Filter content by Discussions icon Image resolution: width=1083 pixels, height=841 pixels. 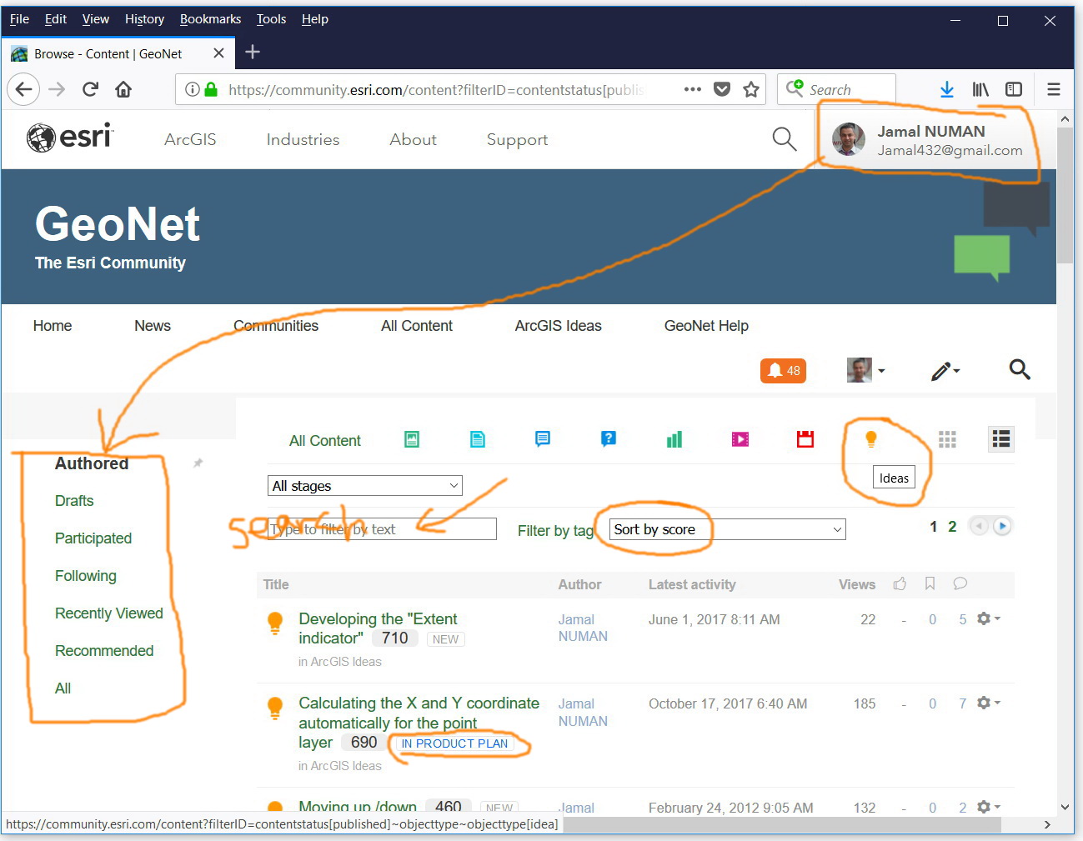coord(543,439)
